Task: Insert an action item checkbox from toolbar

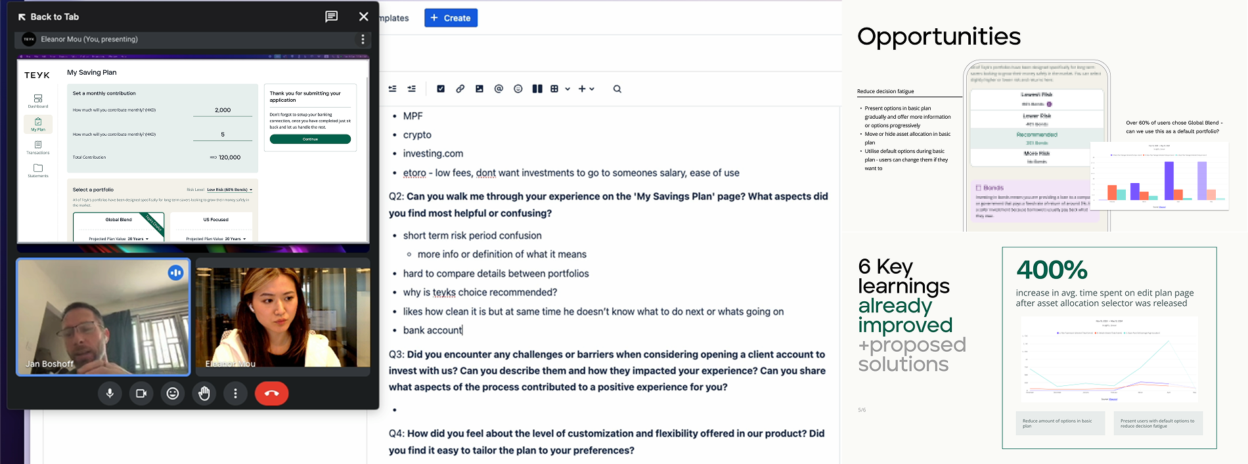Action: pos(441,89)
